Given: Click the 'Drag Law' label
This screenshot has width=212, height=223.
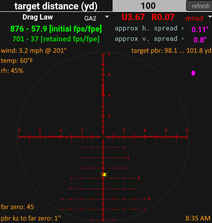Looking at the screenshot, I should point(38,17).
